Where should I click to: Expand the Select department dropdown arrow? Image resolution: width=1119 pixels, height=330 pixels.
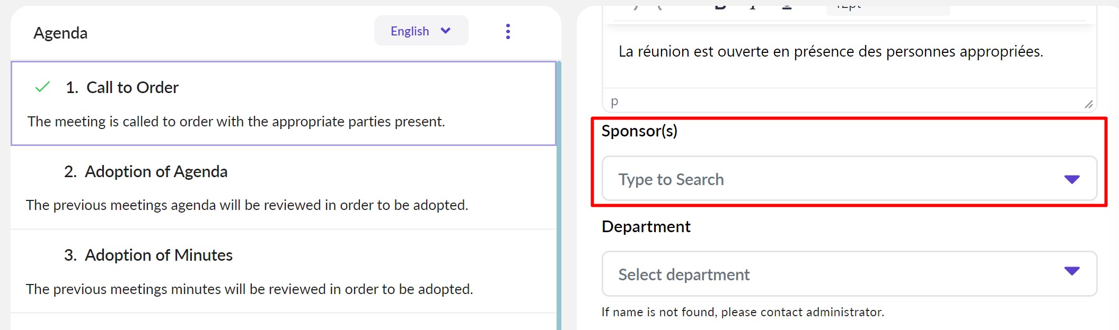1071,271
